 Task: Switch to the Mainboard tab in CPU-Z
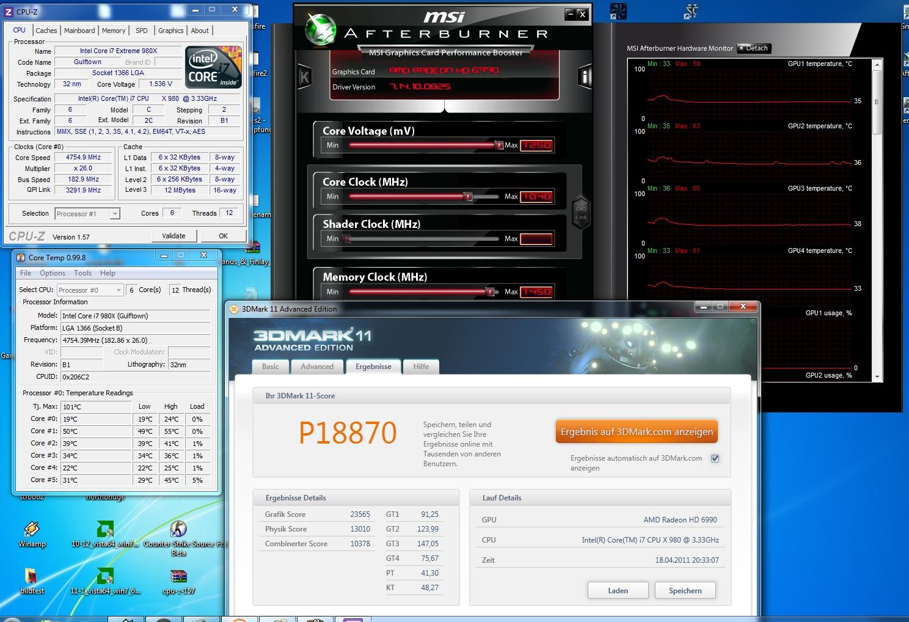click(79, 31)
